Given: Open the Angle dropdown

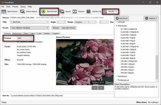Looking at the screenshot, I should pos(61,22).
